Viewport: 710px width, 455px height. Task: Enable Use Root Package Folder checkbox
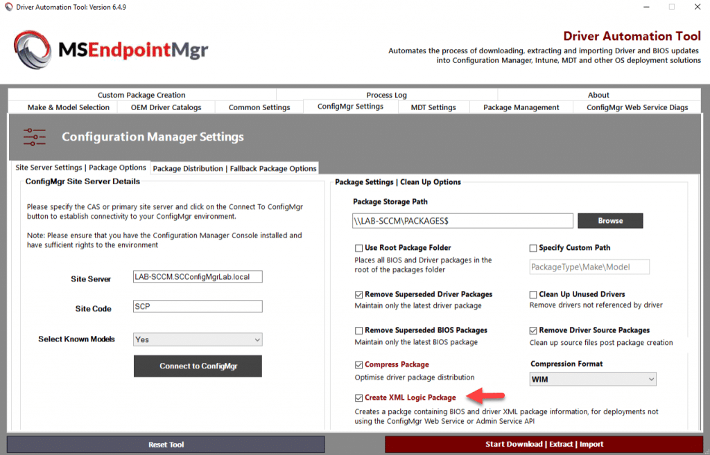coord(358,249)
